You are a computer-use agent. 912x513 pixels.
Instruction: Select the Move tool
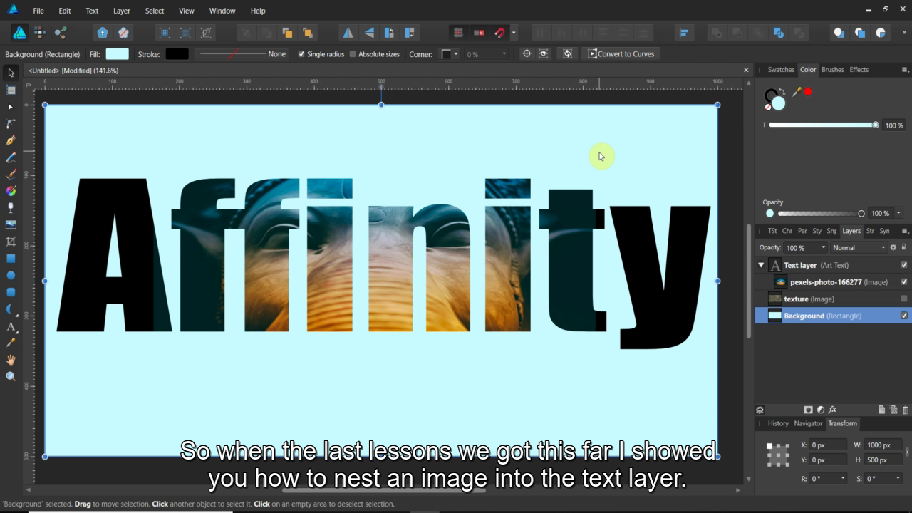tap(11, 73)
